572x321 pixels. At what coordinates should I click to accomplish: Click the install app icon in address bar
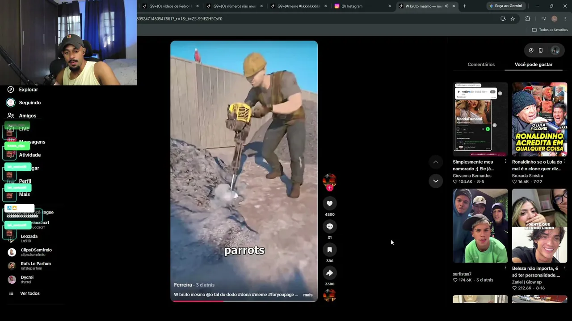503,19
